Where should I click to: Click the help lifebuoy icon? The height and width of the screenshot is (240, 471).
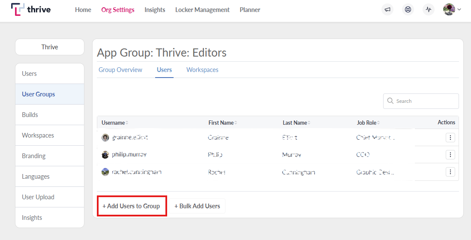[408, 9]
